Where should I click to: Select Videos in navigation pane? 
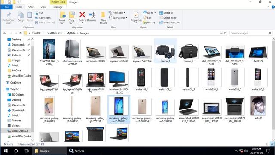pos(14,126)
